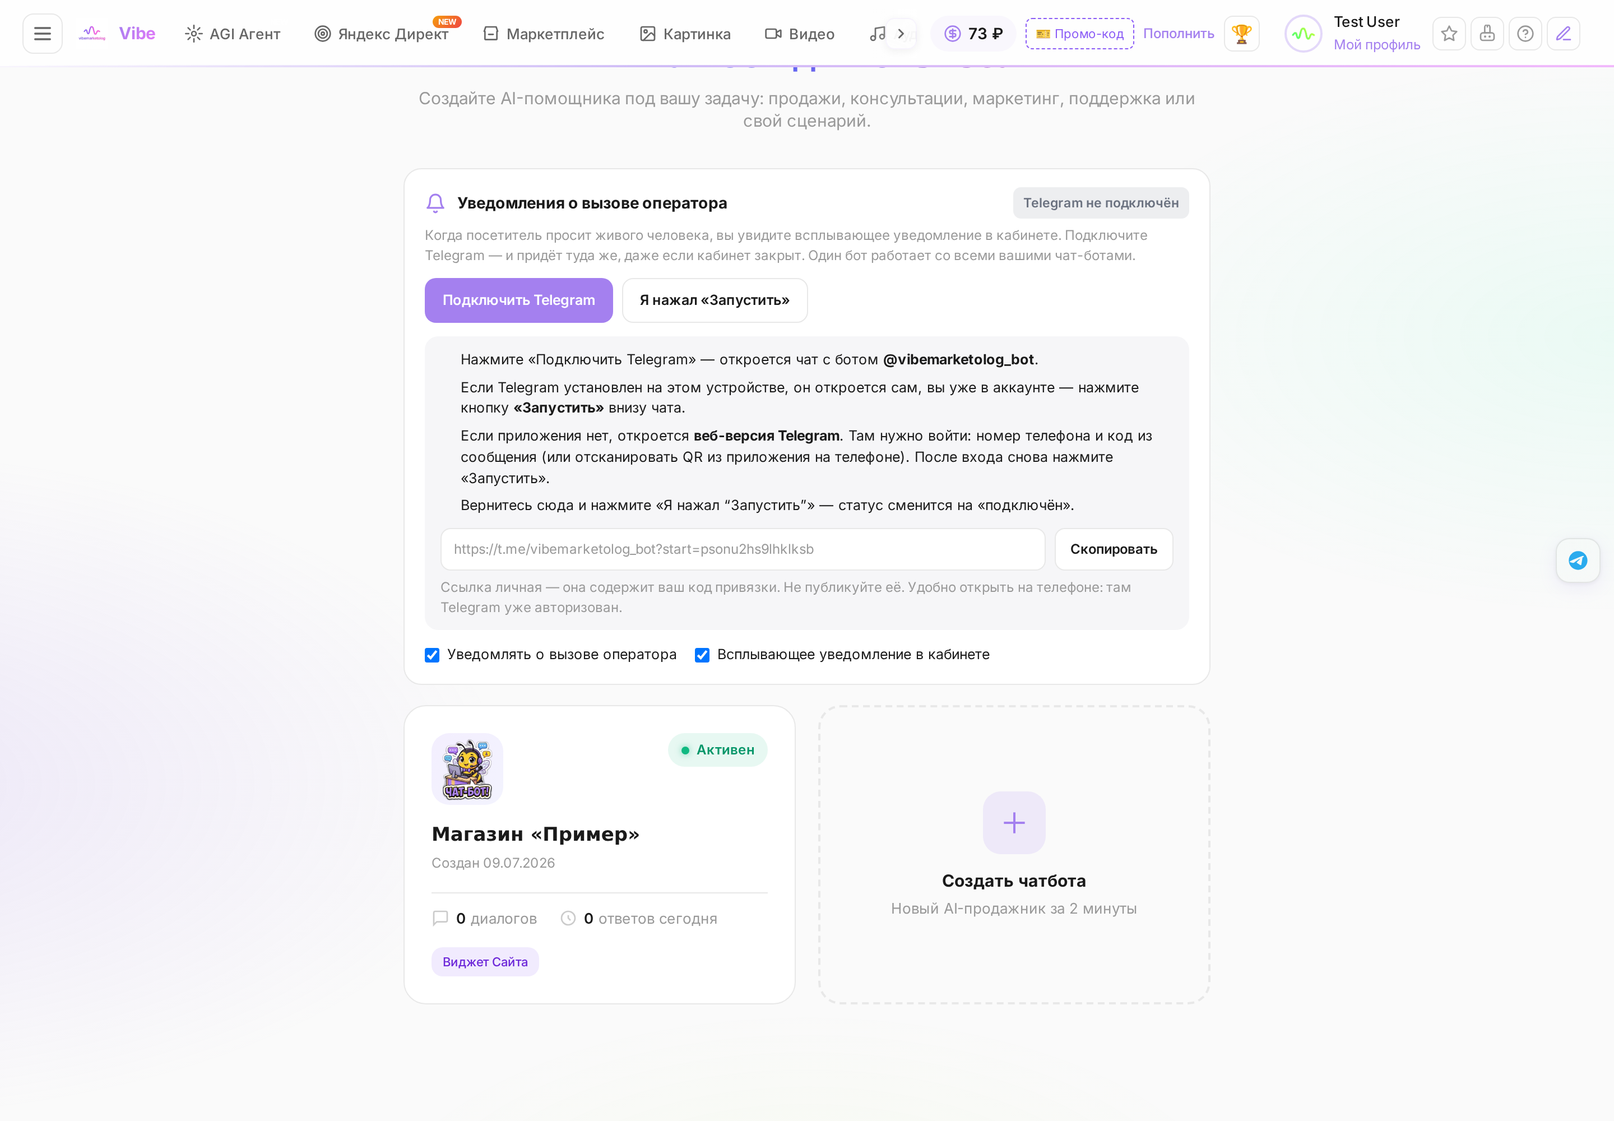Open the trophy achievements icon
This screenshot has height=1121, width=1614.
tap(1242, 34)
